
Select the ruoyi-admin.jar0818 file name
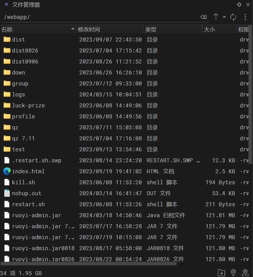pyautogui.click(x=43, y=248)
